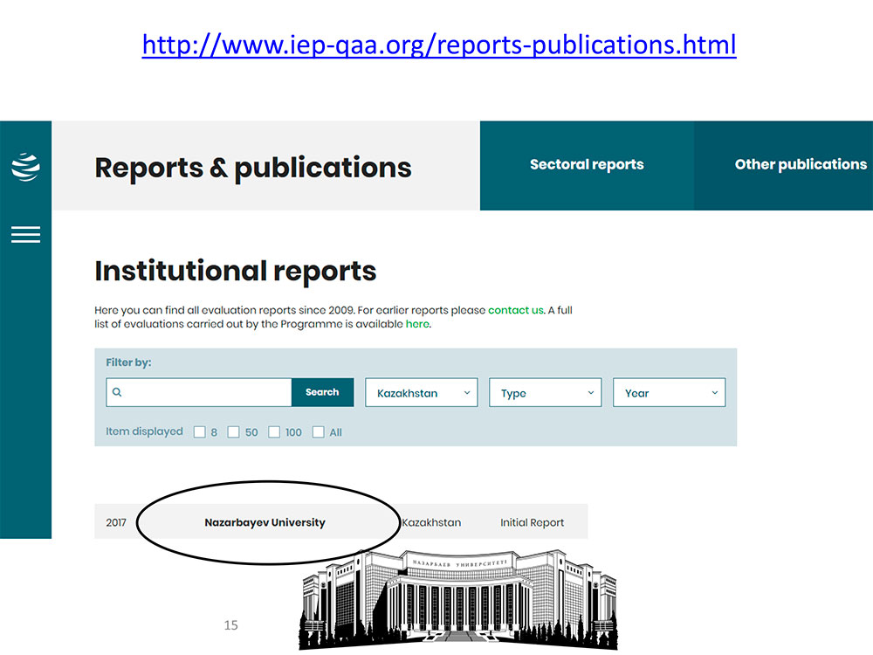Click the Search button
This screenshot has height=655, width=873.
point(322,392)
